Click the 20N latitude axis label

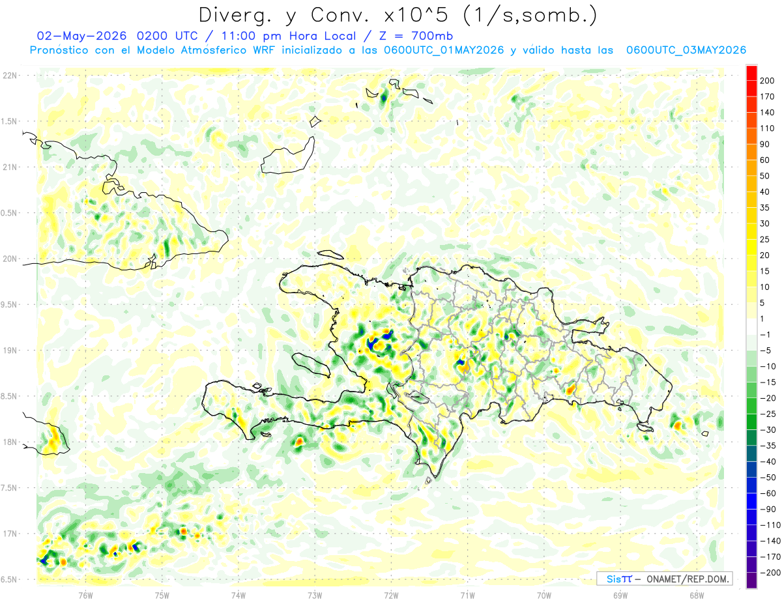pos(10,259)
